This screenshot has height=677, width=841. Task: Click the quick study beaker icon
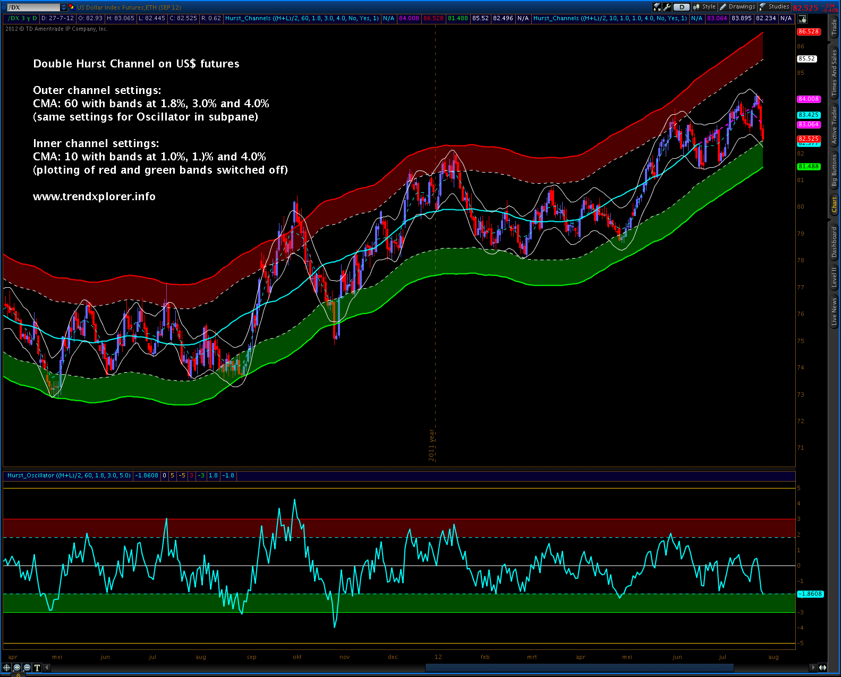tap(657, 7)
